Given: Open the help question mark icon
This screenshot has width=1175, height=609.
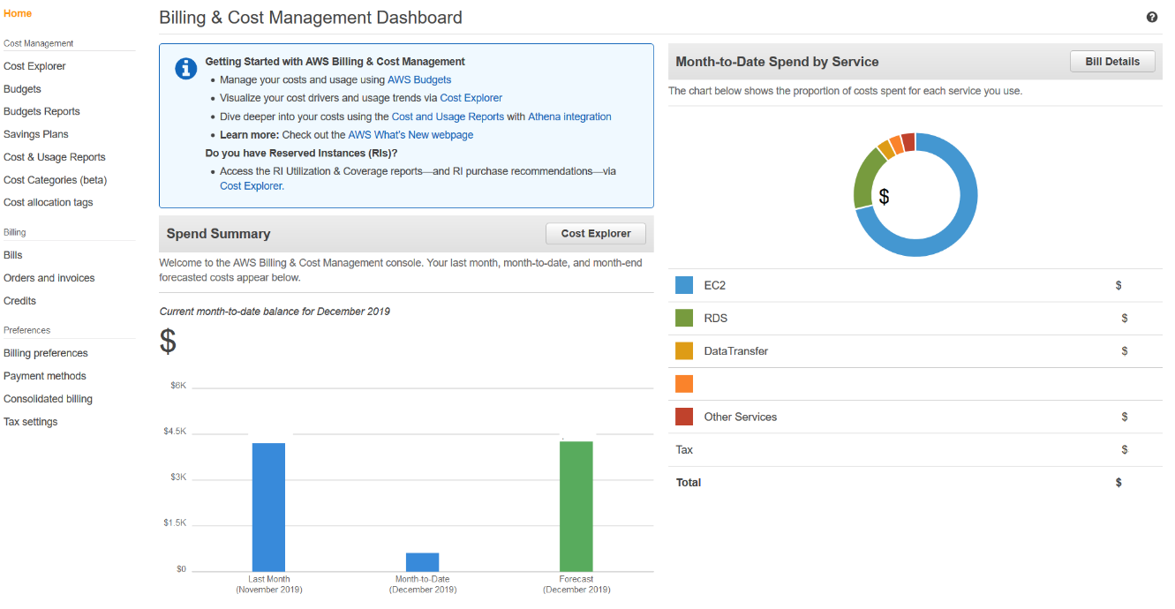Looking at the screenshot, I should [1152, 17].
